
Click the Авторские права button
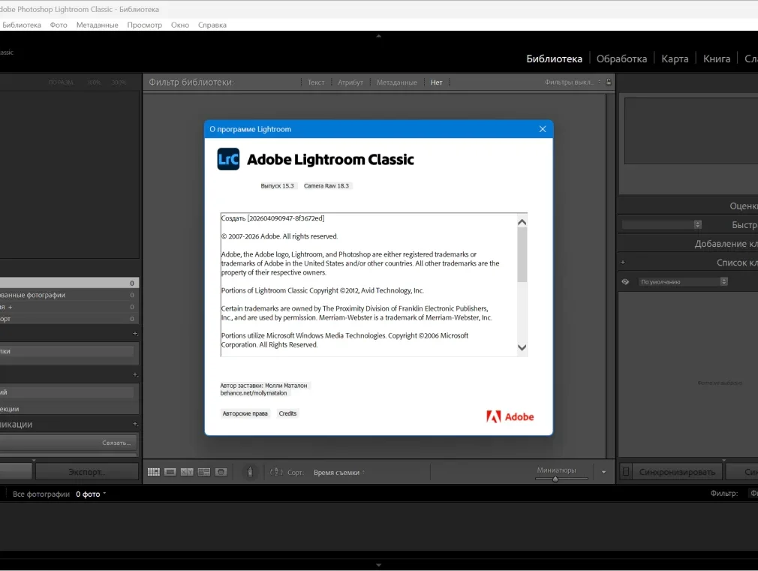click(245, 413)
